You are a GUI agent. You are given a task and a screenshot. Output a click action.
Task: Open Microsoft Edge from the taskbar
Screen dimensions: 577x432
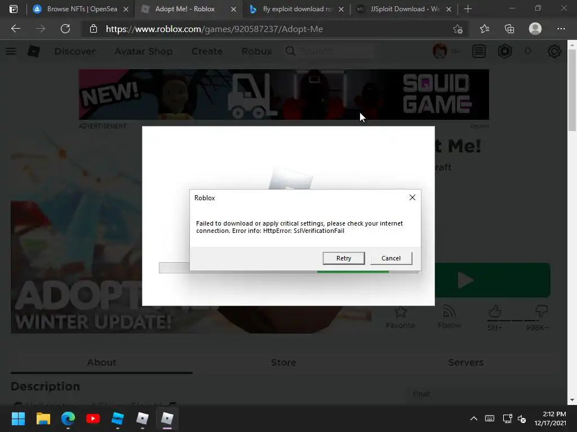click(x=68, y=418)
